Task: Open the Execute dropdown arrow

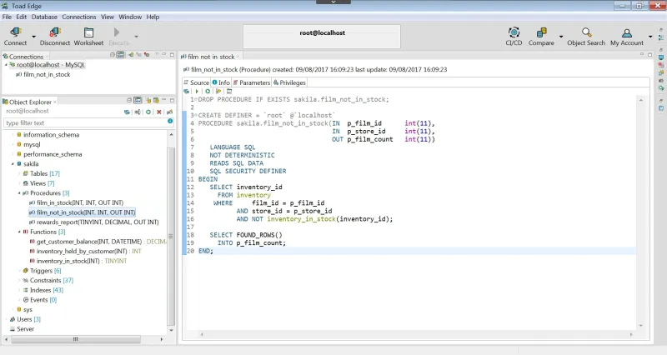Action: click(x=136, y=37)
